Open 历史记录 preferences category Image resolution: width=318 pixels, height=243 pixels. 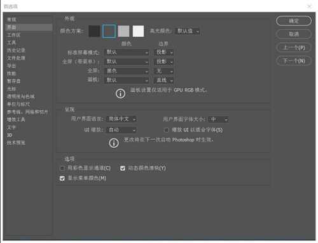[x=28, y=50]
